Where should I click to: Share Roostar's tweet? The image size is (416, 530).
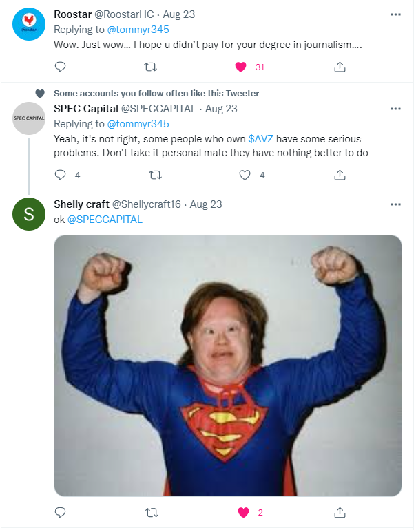click(x=340, y=67)
